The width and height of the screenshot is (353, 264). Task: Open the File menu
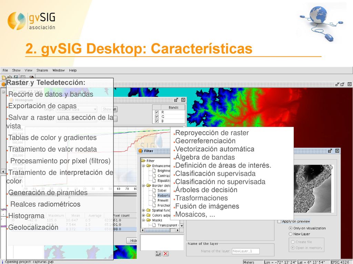tap(5, 70)
